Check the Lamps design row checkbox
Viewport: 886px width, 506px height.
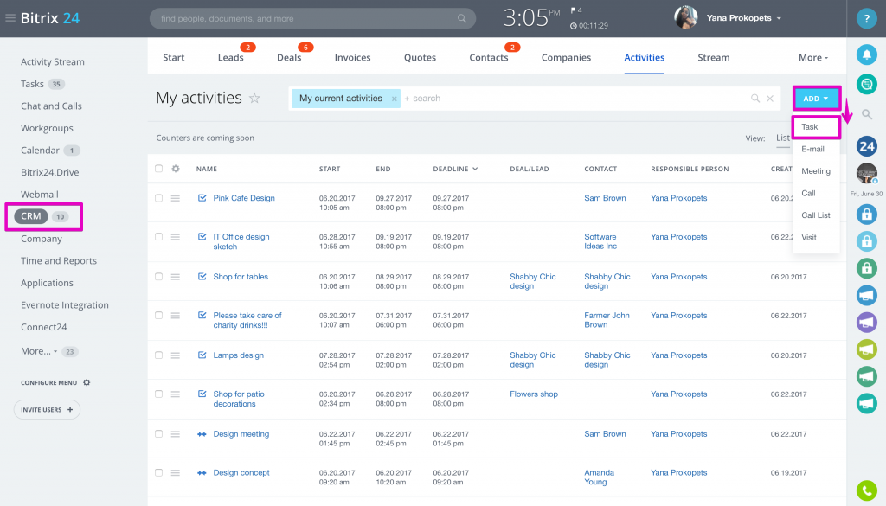pos(159,355)
